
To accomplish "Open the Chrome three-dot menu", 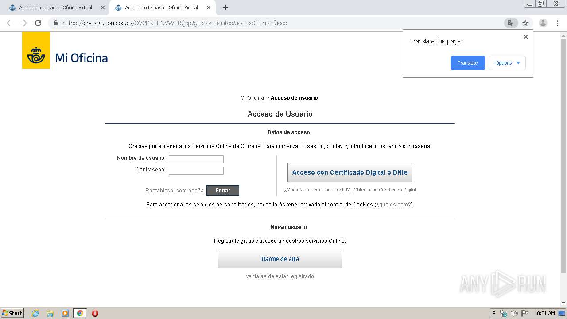I will coord(557,23).
